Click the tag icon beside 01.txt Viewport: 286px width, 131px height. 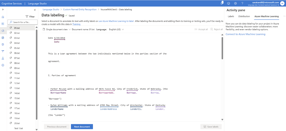click(11, 28)
